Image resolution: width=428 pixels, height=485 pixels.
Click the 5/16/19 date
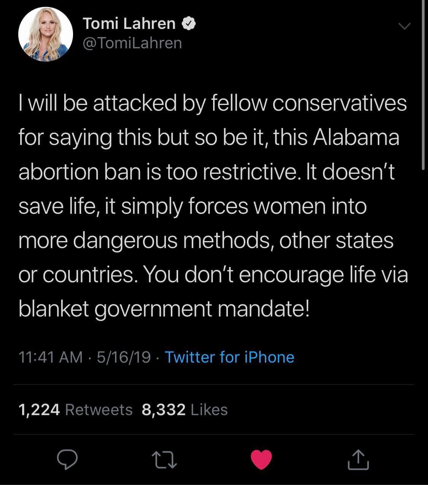[124, 357]
